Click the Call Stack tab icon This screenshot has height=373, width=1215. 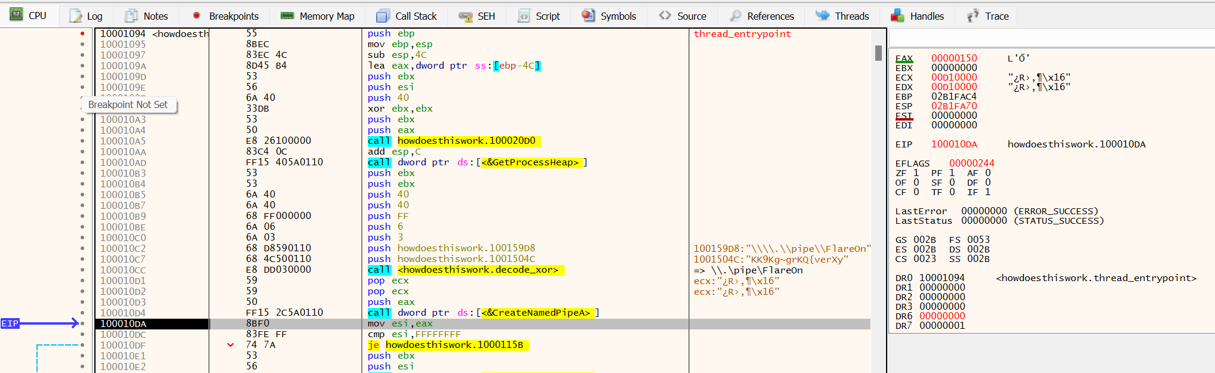[x=383, y=16]
